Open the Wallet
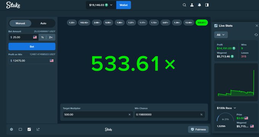This screenshot has width=259, height=137. pos(123,5)
